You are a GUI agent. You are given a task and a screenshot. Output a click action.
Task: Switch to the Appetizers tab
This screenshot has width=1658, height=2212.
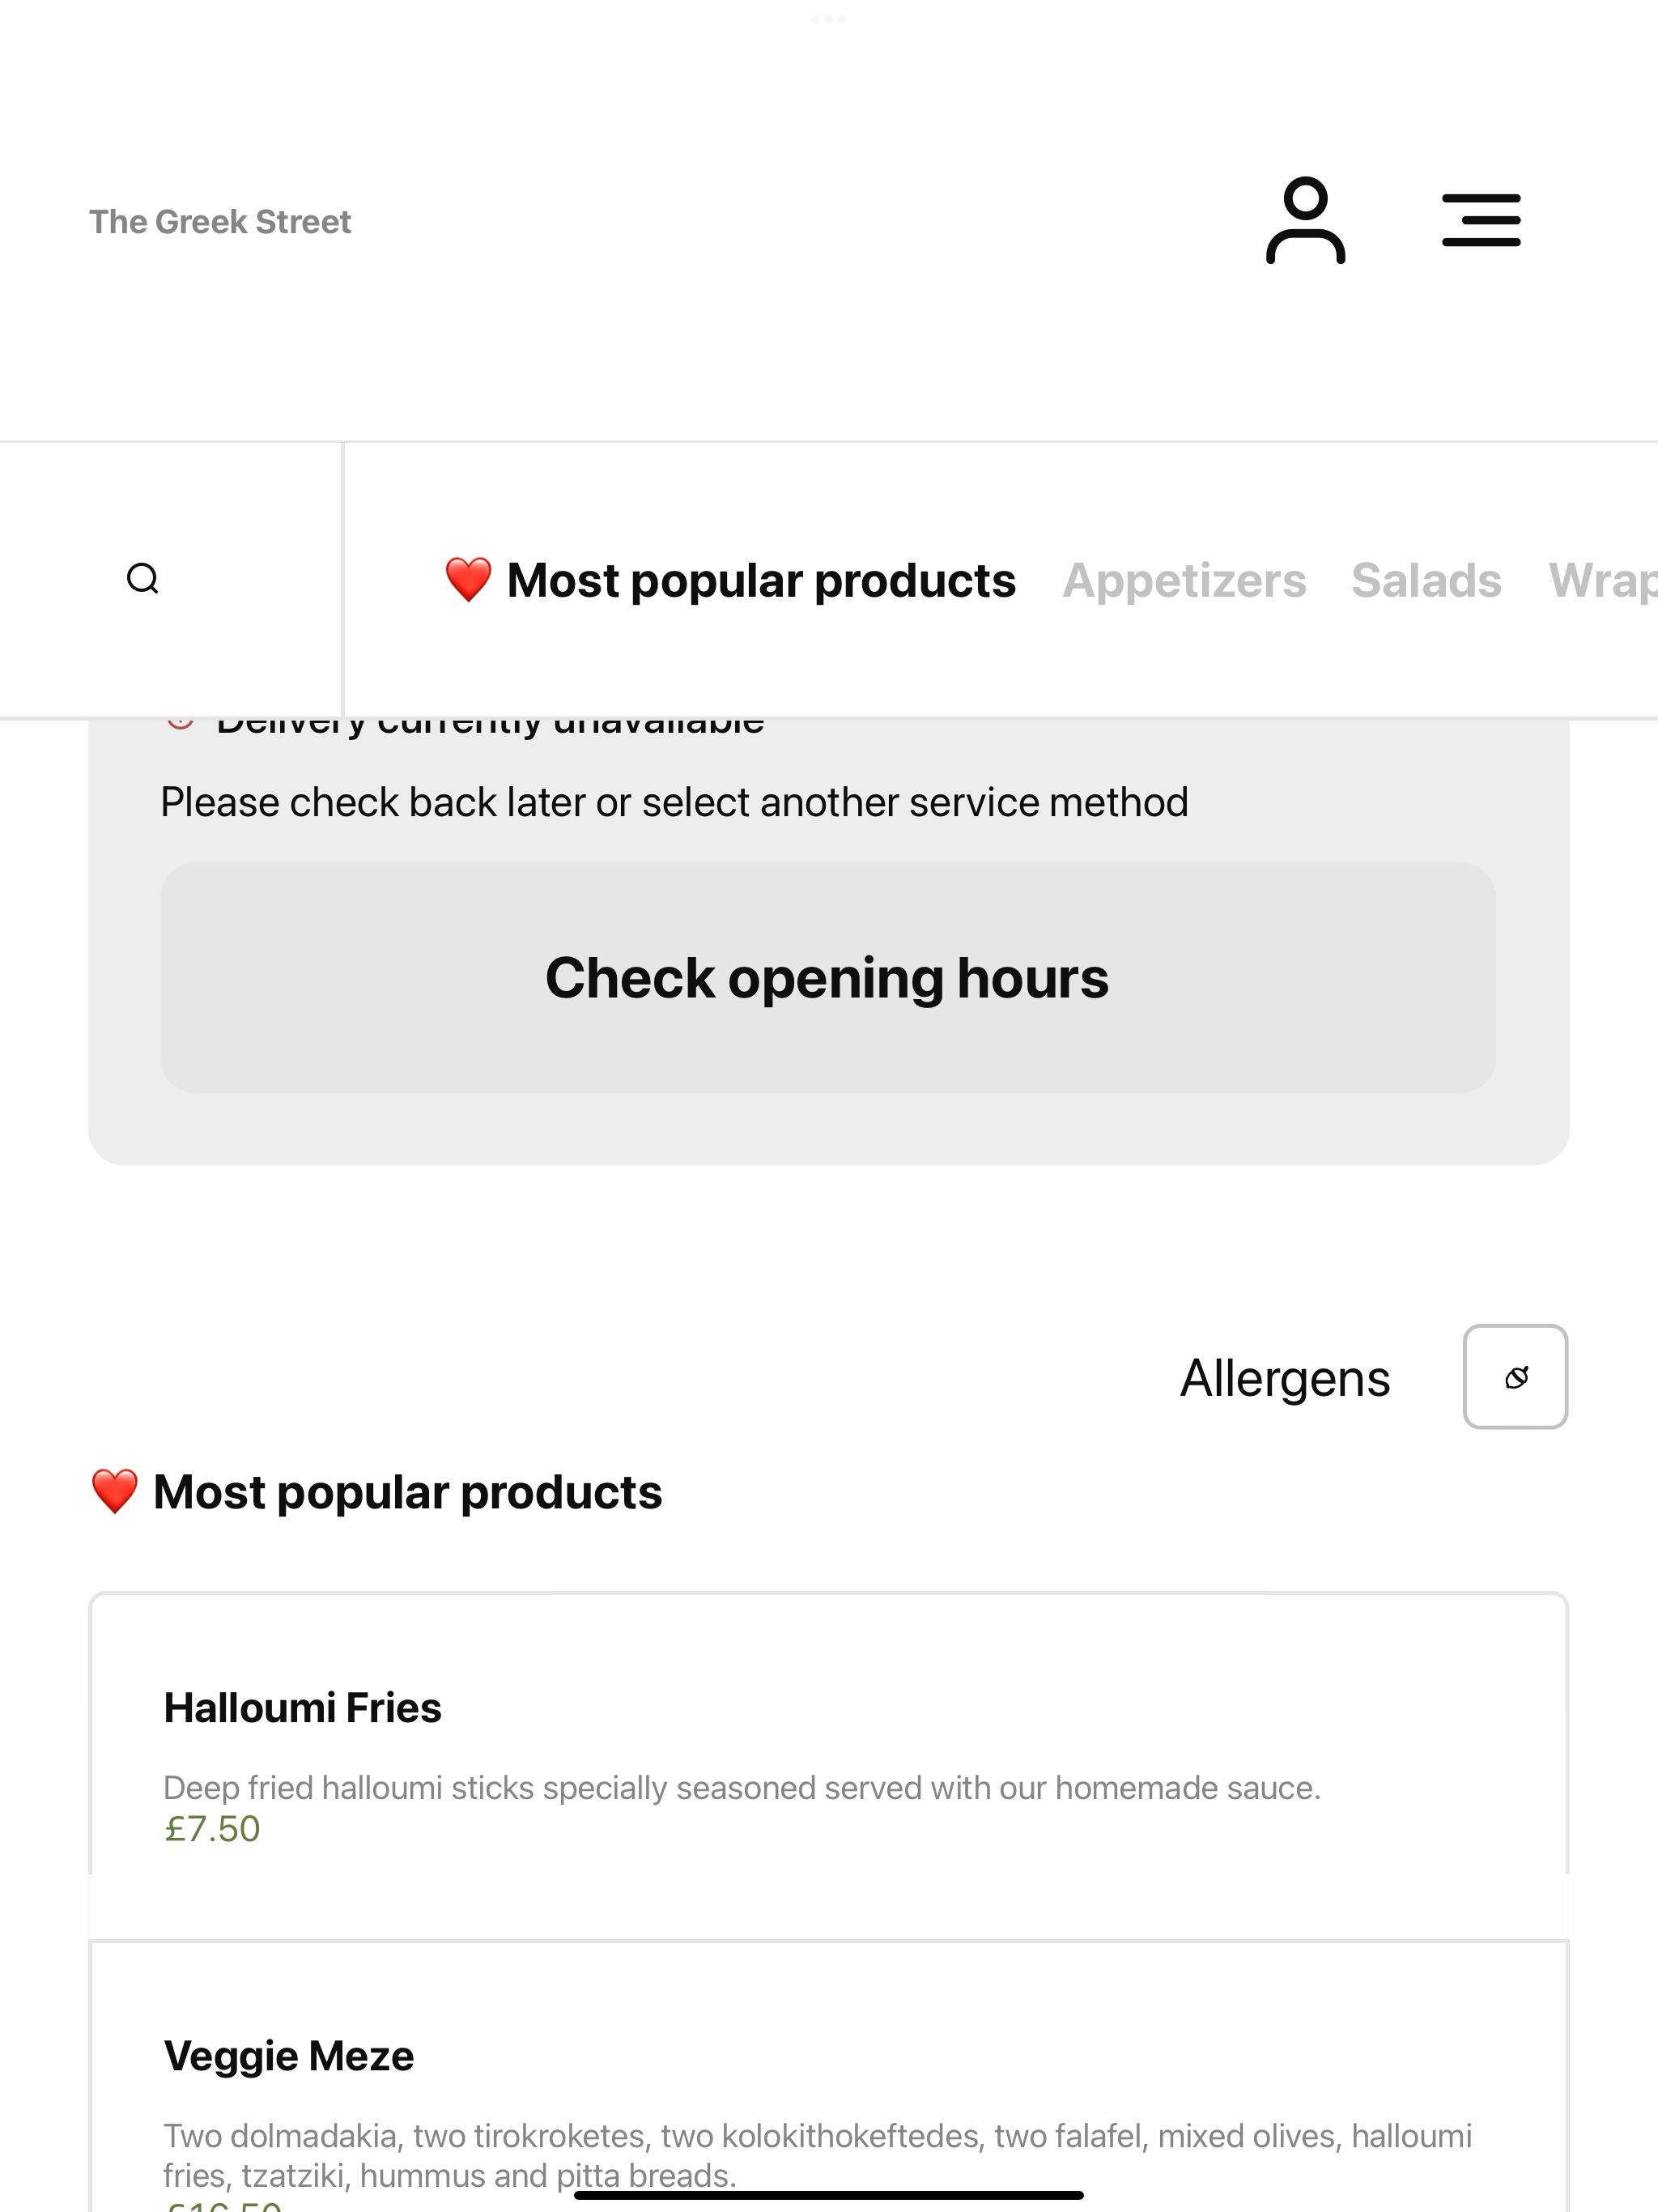pyautogui.click(x=1184, y=580)
